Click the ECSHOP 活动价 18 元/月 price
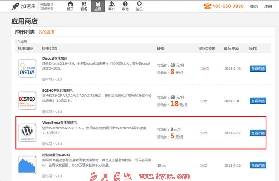279x181 pixels. point(172,104)
